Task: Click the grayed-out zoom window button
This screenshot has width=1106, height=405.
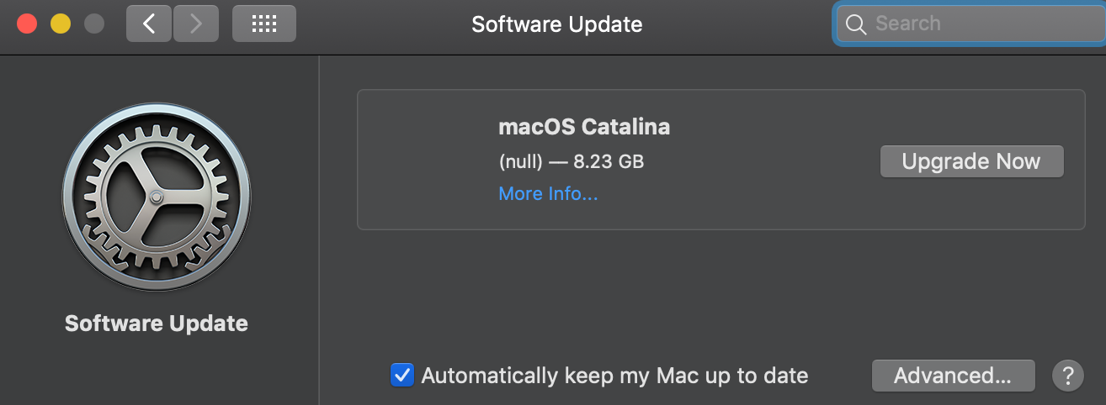Action: click(x=94, y=24)
